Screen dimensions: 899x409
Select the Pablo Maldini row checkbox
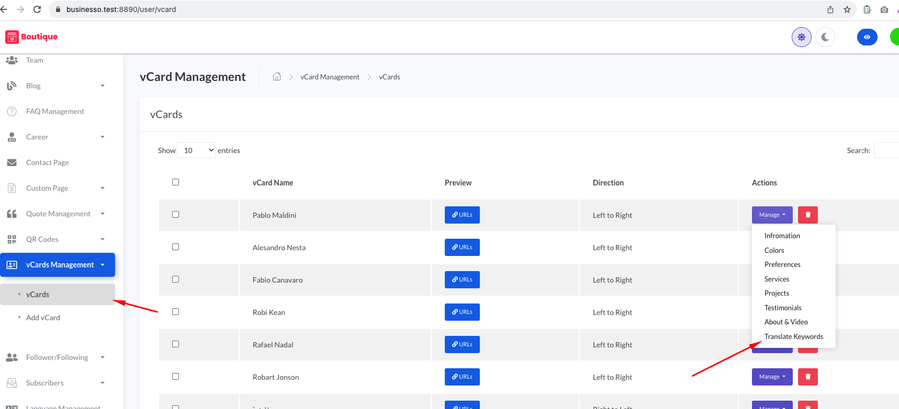click(x=175, y=214)
